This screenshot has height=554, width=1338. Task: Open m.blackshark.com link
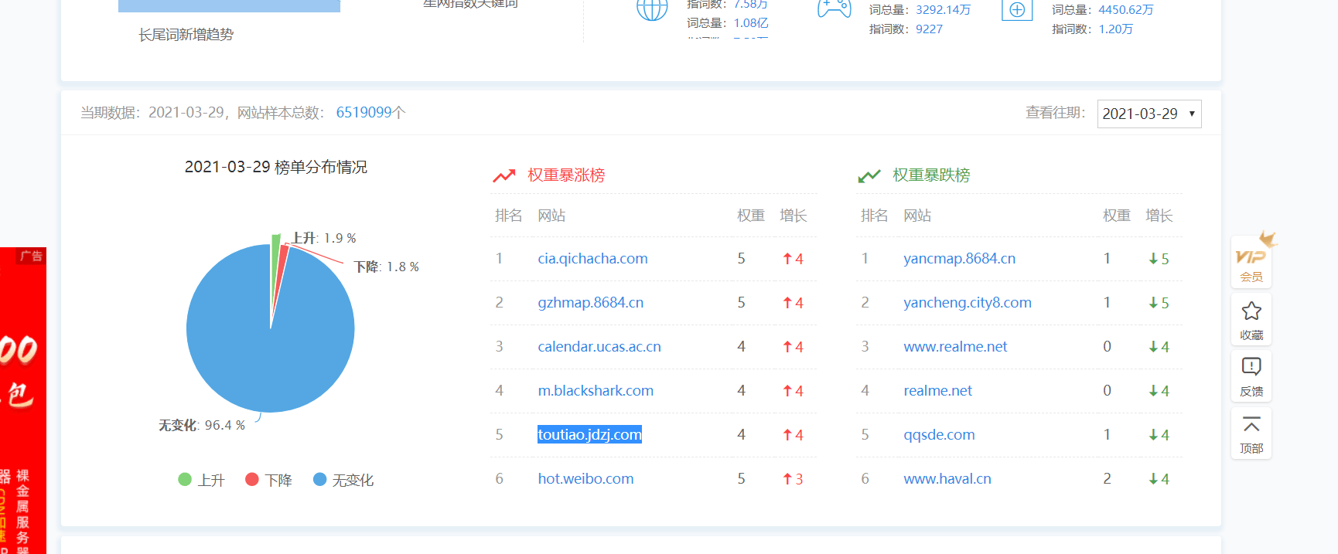pyautogui.click(x=596, y=391)
